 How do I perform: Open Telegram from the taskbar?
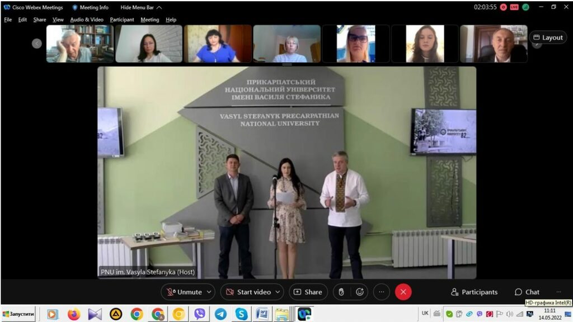220,314
